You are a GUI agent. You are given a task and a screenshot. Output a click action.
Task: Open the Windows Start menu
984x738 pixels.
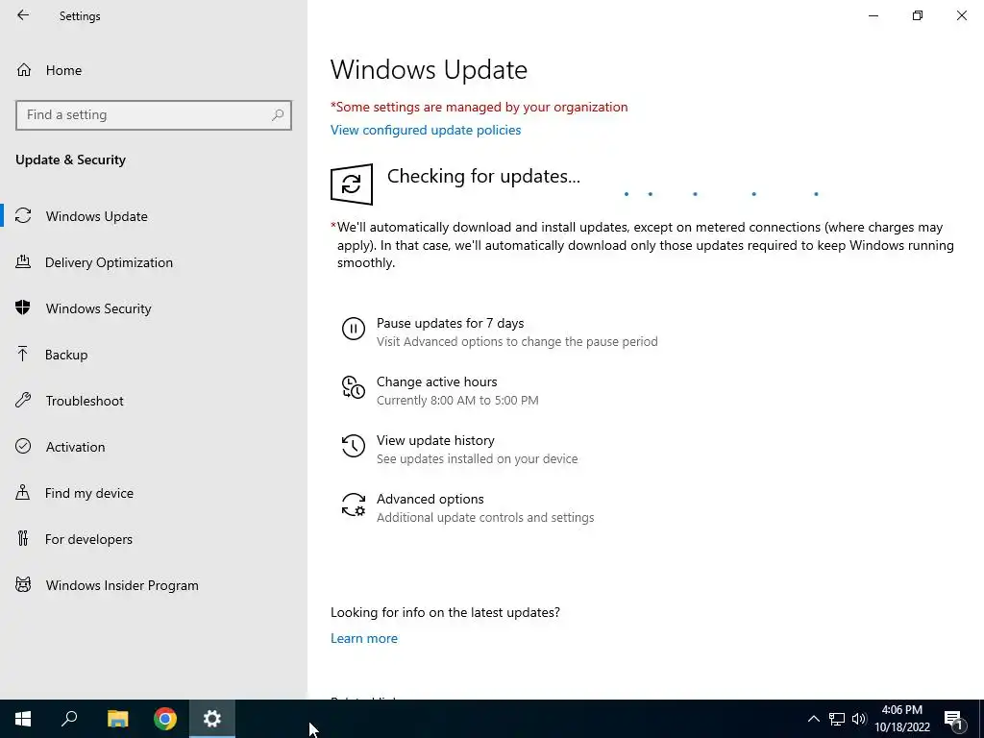pos(23,719)
